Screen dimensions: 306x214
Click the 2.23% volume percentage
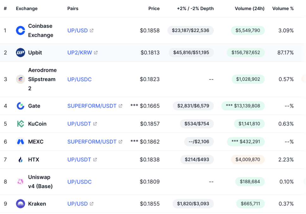click(286, 159)
